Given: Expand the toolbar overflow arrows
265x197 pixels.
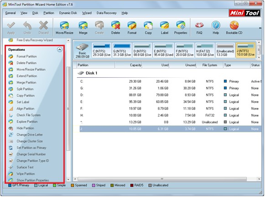Looking at the screenshot, I should point(260,28).
